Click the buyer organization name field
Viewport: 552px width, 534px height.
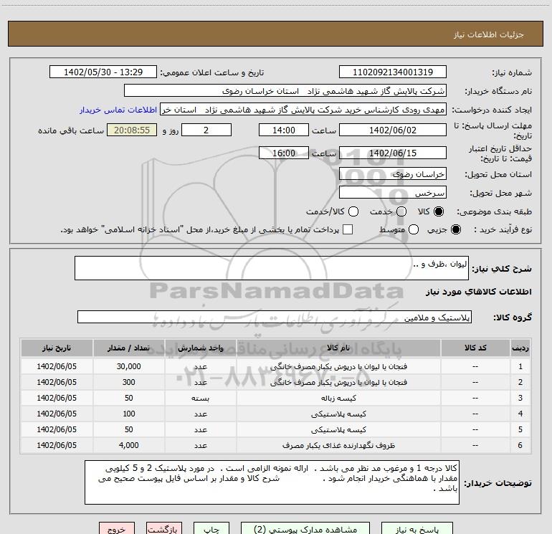point(285,91)
